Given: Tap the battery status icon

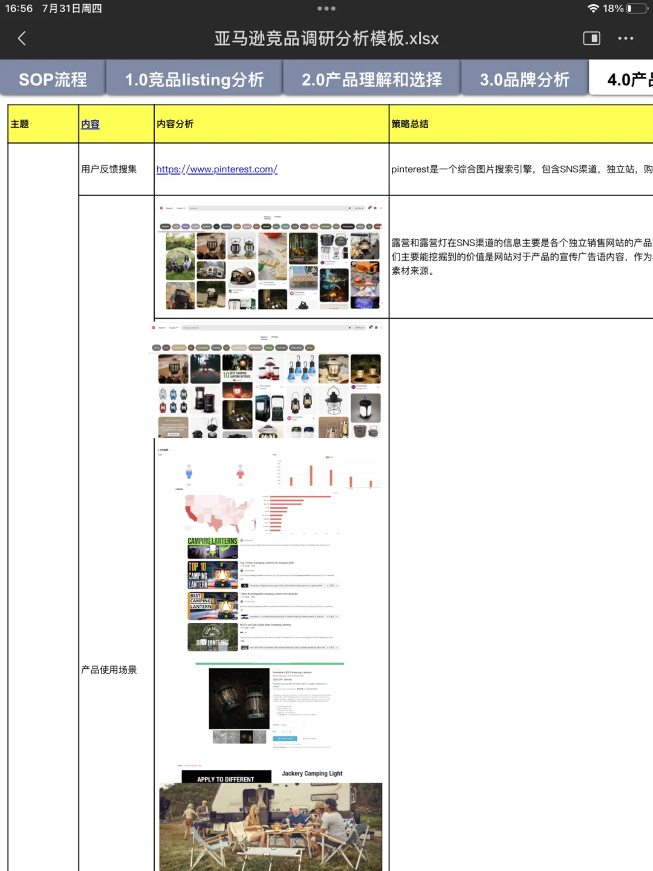Looking at the screenshot, I should [638, 8].
